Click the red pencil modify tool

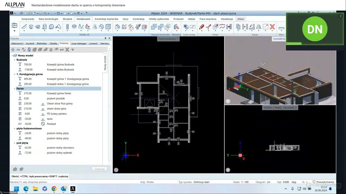pyautogui.click(x=202, y=27)
